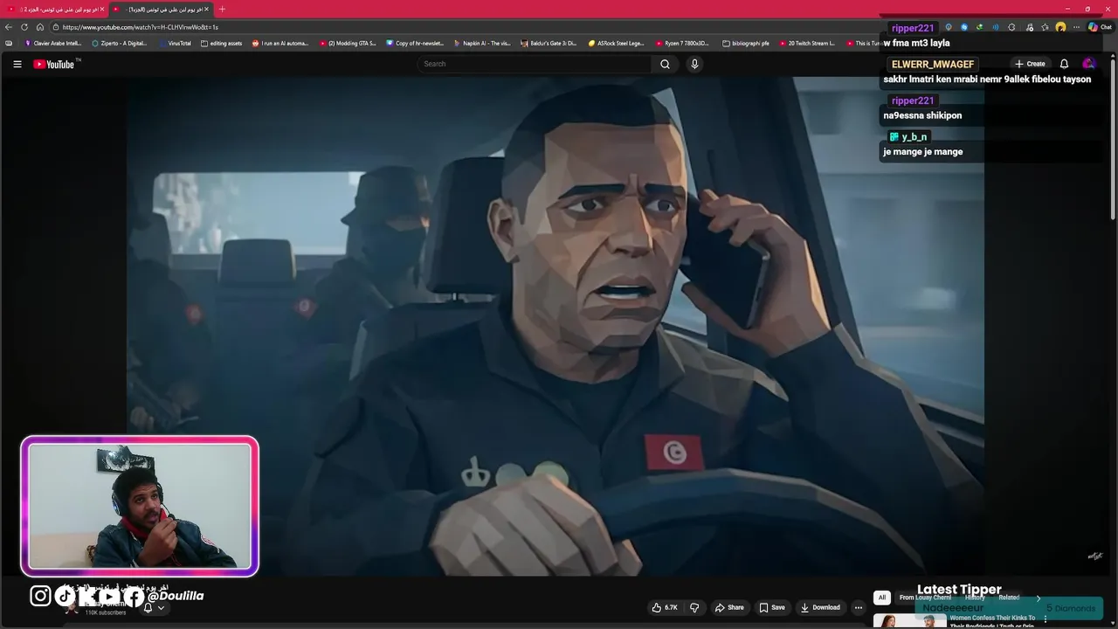Open browser settings and more menu
This screenshot has width=1118, height=629.
coord(1075,27)
